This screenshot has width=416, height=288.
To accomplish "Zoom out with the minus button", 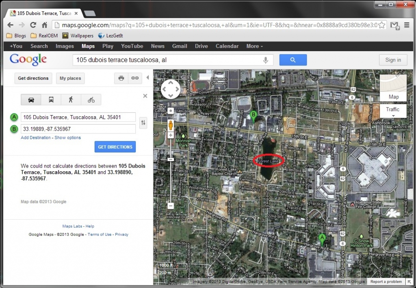I will 171,206.
